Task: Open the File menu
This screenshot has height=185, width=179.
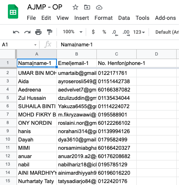Action: point(31,18)
